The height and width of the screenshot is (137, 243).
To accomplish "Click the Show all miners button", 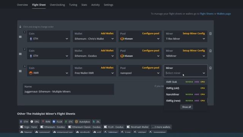I will click(x=186, y=107).
